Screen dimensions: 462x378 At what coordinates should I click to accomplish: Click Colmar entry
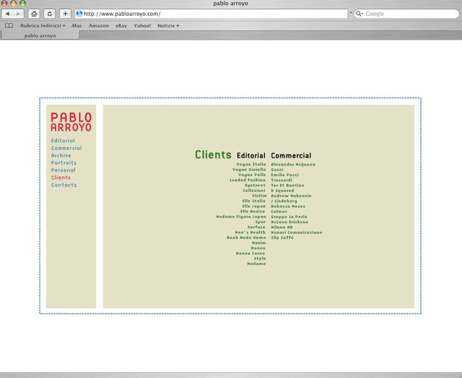279,211
